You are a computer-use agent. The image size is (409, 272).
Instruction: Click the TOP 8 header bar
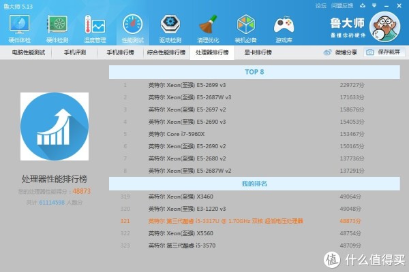coord(254,72)
